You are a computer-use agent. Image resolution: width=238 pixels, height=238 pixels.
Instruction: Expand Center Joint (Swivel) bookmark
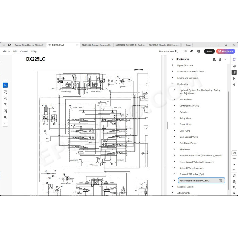174,105
